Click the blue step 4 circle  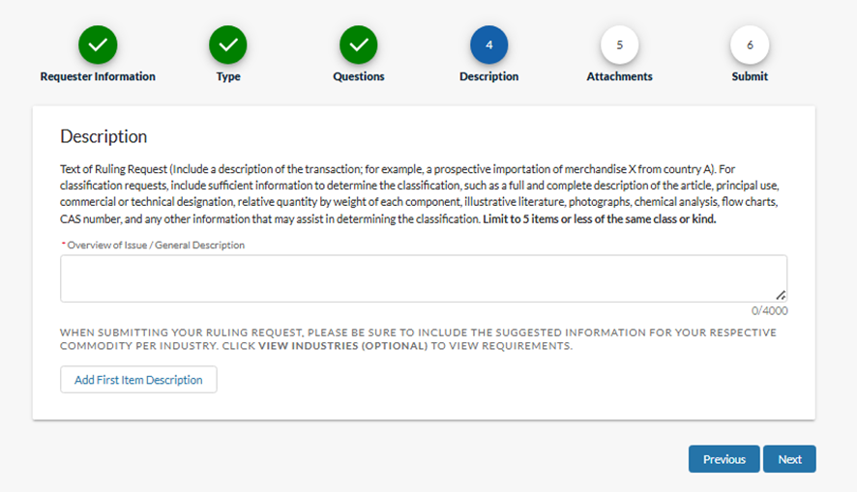489,44
